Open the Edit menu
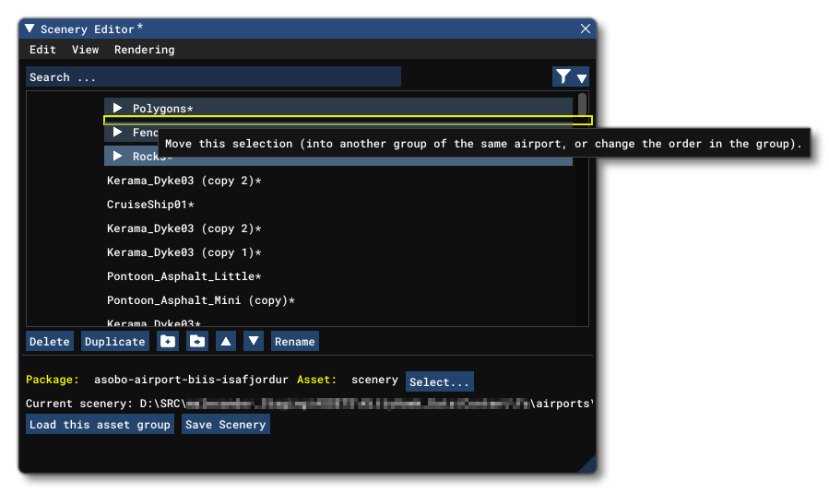The width and height of the screenshot is (829, 492). pyautogui.click(x=42, y=50)
